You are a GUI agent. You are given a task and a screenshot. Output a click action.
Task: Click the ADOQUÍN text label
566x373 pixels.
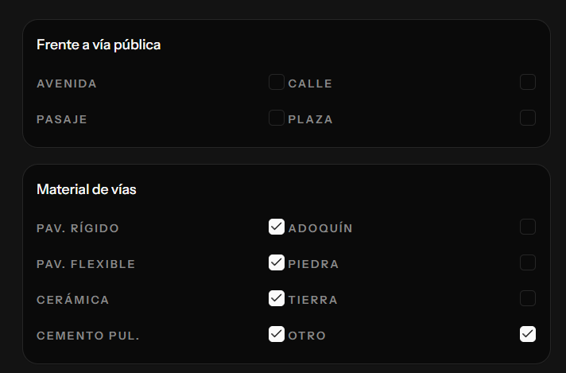[320, 228]
